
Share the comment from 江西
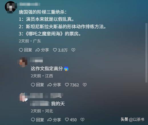[54, 85]
